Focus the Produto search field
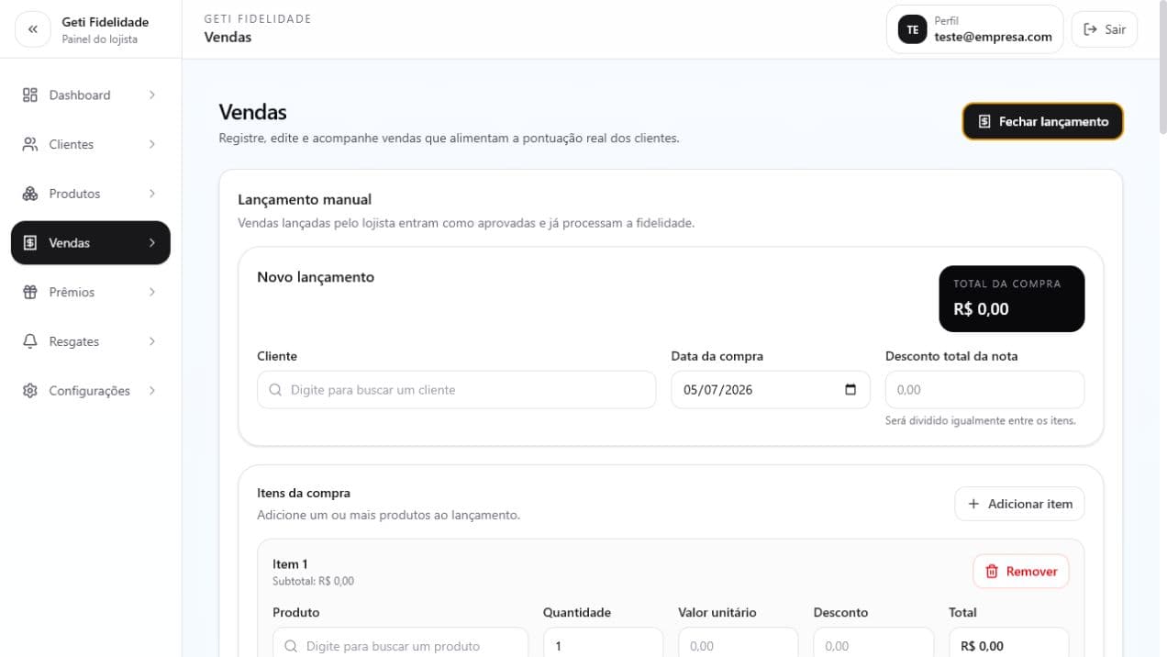The height and width of the screenshot is (657, 1167). [400, 642]
